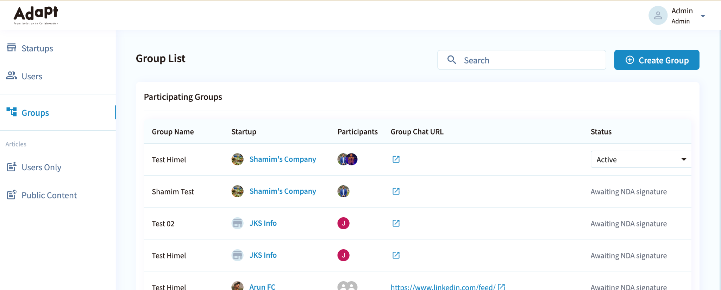Open group chat link icon for JKS Info Test Himel
Screen dimensions: 721x290
[x=396, y=255]
